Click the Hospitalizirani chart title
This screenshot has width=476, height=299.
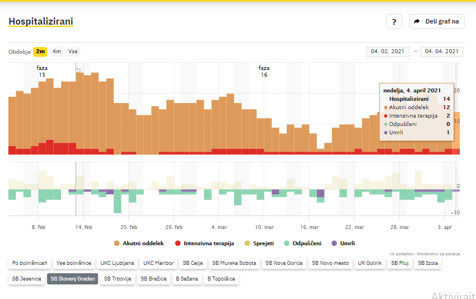coord(40,22)
